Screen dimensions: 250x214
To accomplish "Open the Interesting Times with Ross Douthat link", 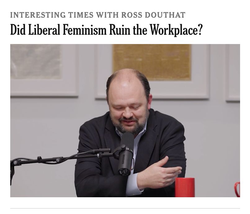I will 98,15.
